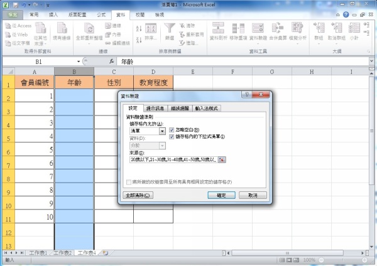Viewport: 377px width, 266px height.
Task: Toggle the Filter funnel
Action: pyautogui.click(x=170, y=31)
